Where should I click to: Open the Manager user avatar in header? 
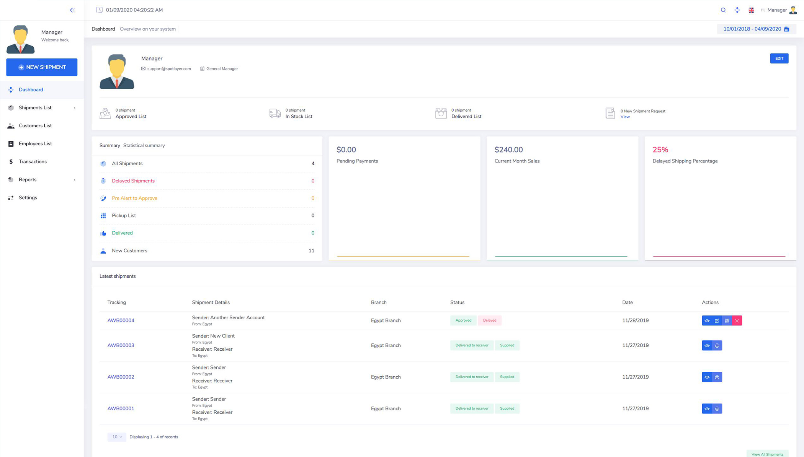pos(793,10)
